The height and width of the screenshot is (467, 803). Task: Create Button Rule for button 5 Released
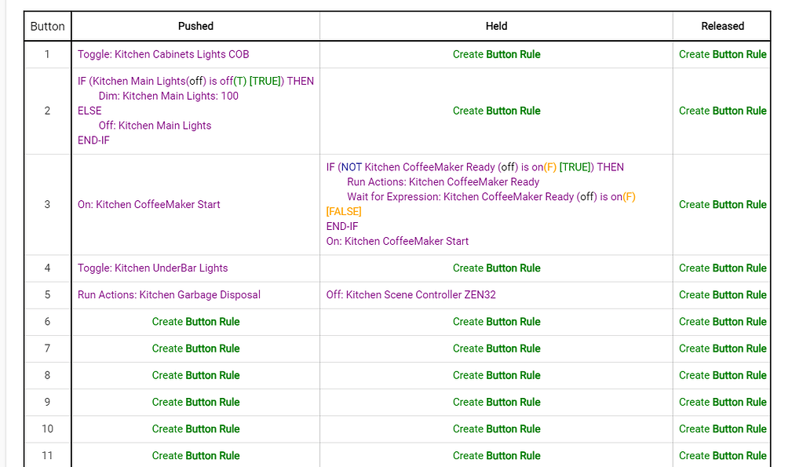(722, 295)
